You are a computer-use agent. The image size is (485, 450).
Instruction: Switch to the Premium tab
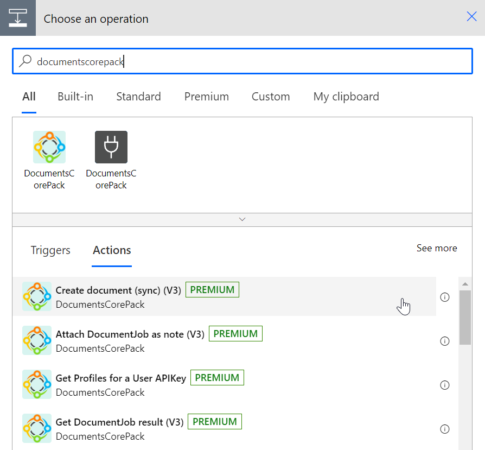click(206, 97)
